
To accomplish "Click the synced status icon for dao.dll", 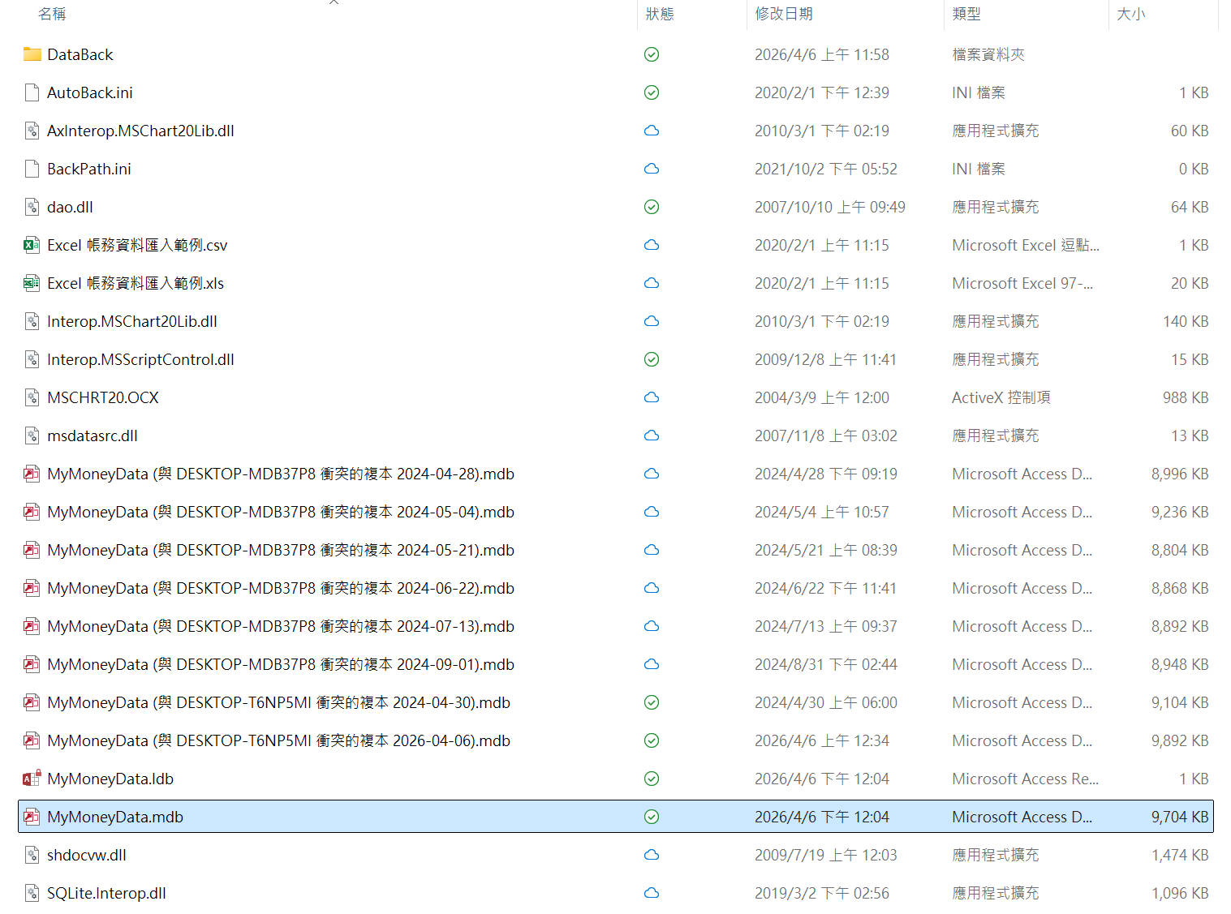I will (651, 207).
